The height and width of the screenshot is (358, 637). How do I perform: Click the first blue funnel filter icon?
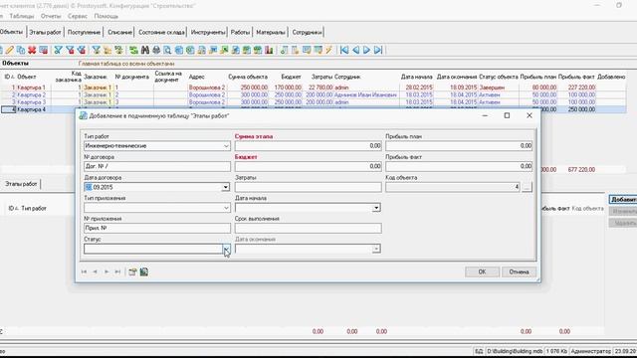pos(59,50)
